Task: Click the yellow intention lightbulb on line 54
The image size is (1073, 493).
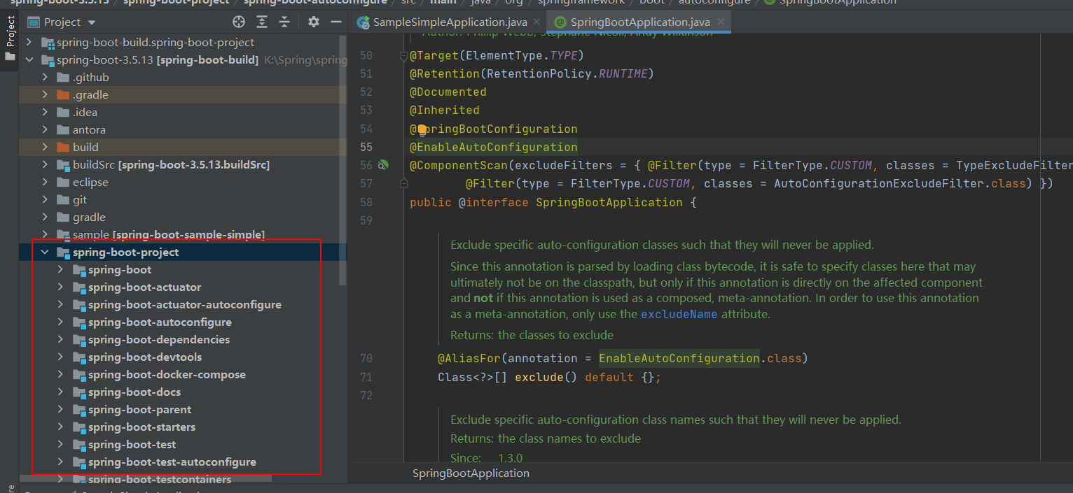Action: [422, 129]
